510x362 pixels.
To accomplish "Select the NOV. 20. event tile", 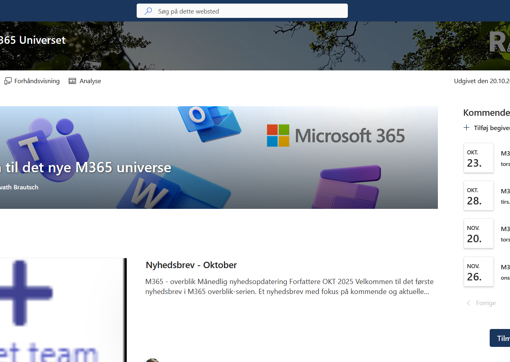I will pyautogui.click(x=479, y=234).
